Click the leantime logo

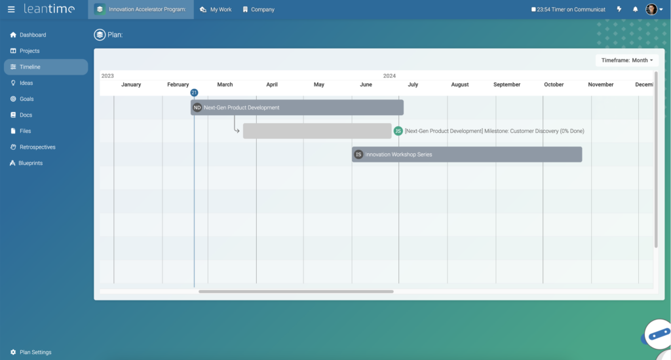pyautogui.click(x=49, y=9)
